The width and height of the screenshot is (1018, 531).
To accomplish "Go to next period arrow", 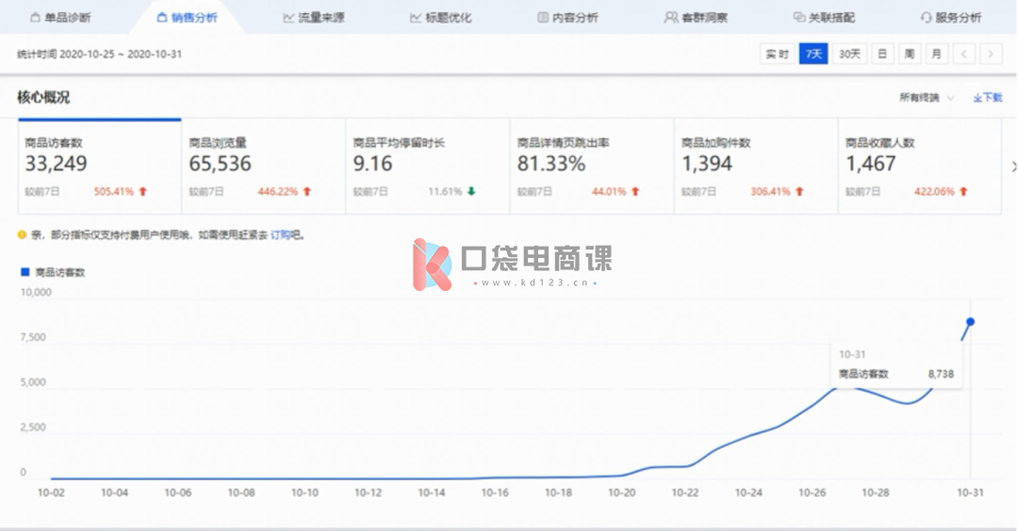I will [991, 54].
